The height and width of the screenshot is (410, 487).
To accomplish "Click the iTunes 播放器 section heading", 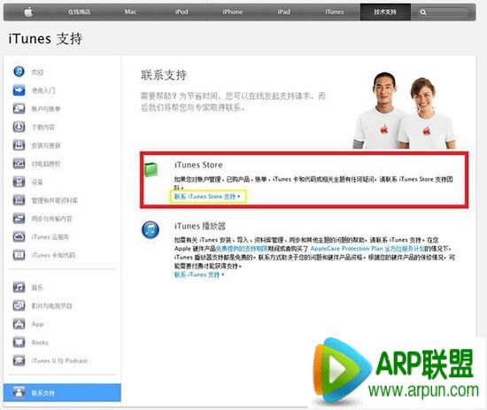I will [200, 226].
